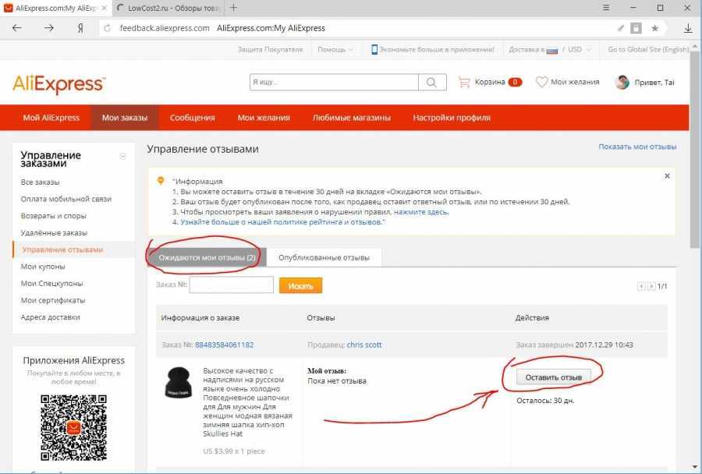The height and width of the screenshot is (474, 702).
Task: Open order number 88483584061182
Action: point(225,345)
